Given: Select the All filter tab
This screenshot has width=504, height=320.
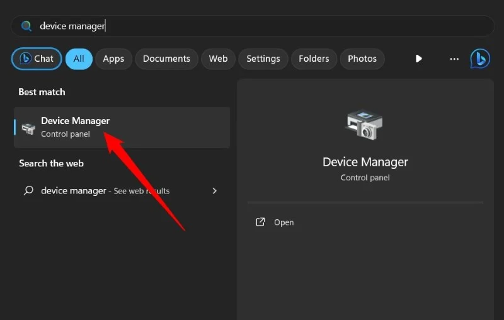Looking at the screenshot, I should [x=79, y=59].
